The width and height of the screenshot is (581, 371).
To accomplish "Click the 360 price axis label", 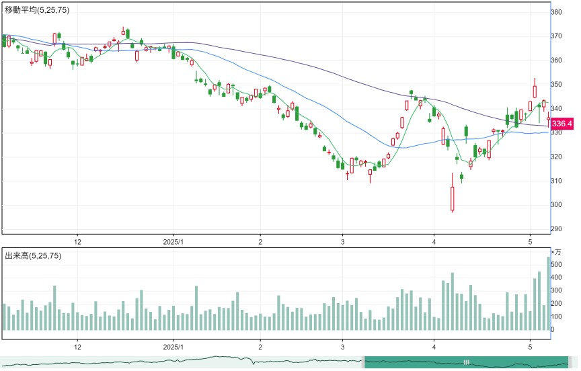I will (557, 60).
